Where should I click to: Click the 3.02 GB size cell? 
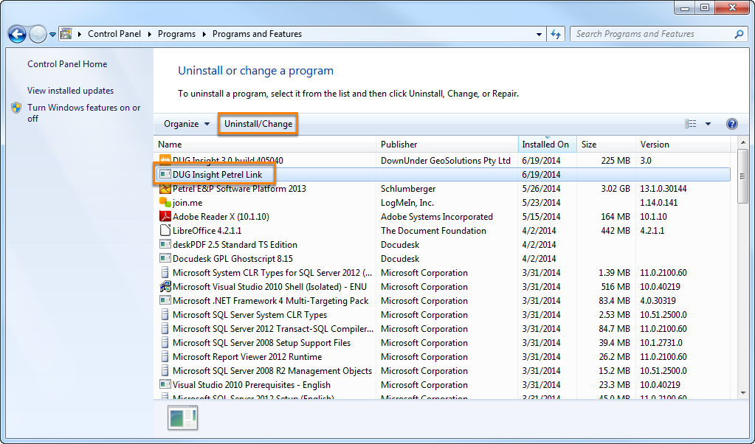(616, 189)
